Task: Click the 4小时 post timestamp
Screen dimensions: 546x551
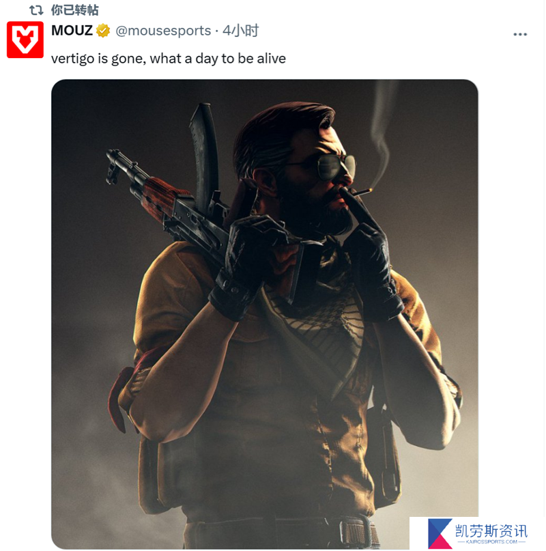Action: coord(241,31)
